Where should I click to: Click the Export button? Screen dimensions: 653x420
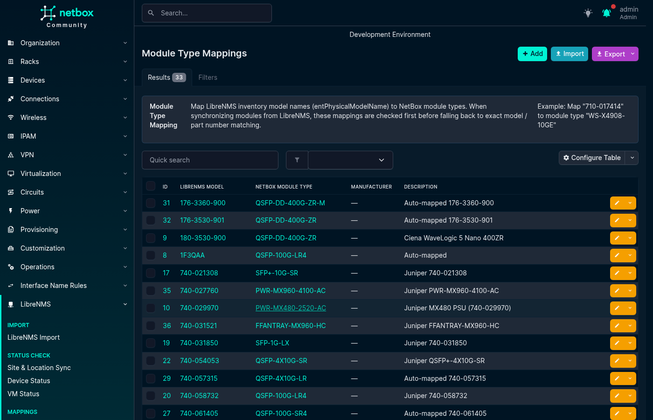(x=610, y=54)
